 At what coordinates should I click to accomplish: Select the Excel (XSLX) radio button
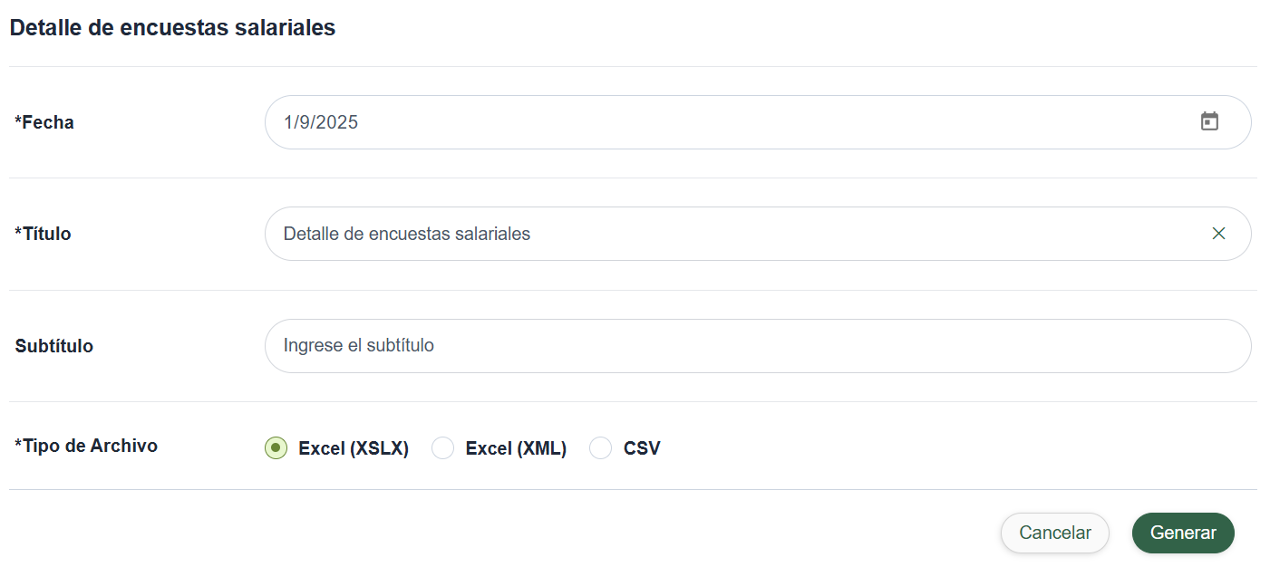[276, 448]
